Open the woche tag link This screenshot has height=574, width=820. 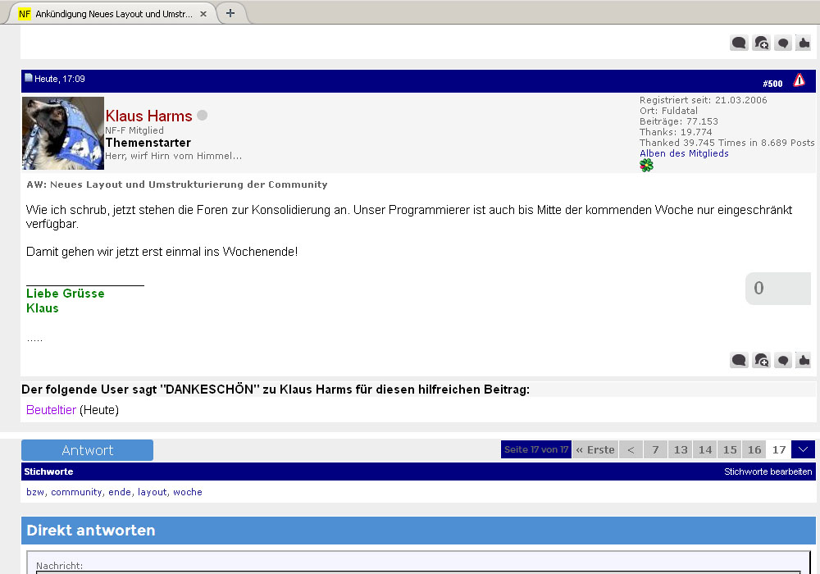click(187, 492)
